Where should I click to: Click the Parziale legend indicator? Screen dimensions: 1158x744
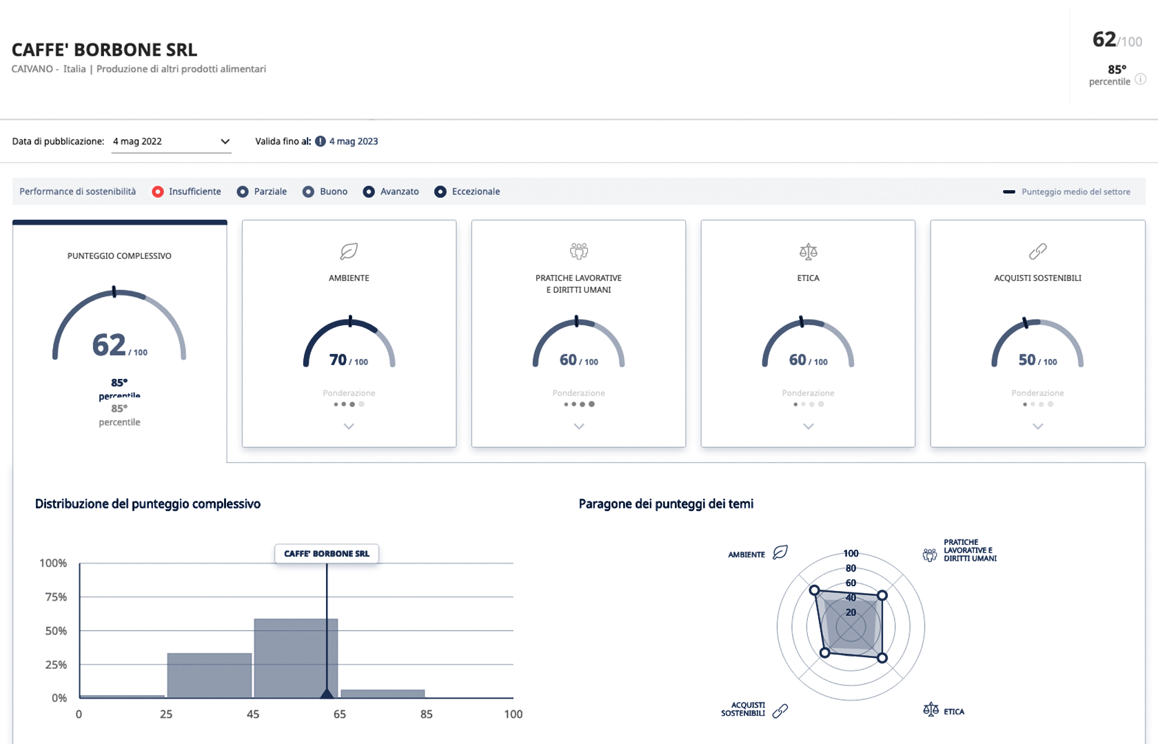pos(243,192)
